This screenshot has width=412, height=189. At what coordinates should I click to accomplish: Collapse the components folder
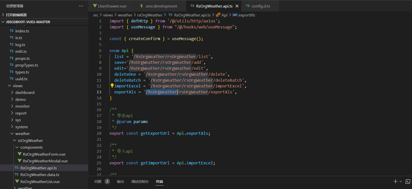click(x=44, y=147)
